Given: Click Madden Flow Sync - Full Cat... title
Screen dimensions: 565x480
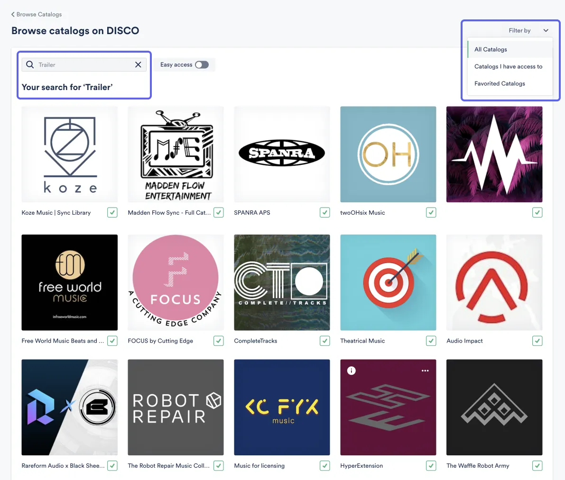Looking at the screenshot, I should coord(169,213).
